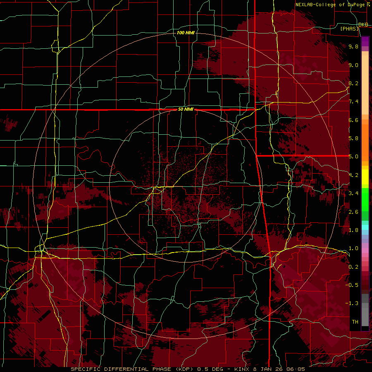This screenshot has width=372, height=372.
Task: Click the '9.0' color scale value
Action: point(353,65)
